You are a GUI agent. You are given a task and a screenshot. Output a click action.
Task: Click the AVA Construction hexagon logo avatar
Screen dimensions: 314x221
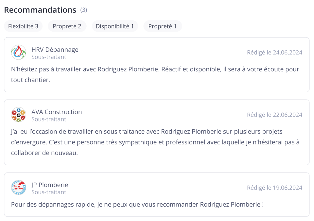[x=18, y=115]
